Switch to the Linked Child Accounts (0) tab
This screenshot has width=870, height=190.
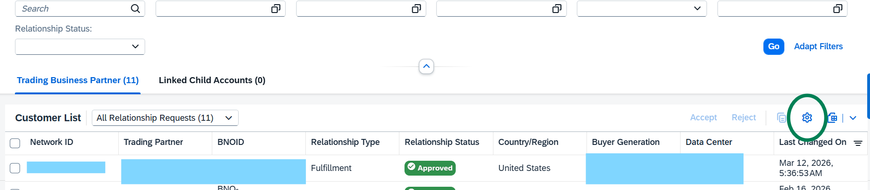tap(212, 80)
